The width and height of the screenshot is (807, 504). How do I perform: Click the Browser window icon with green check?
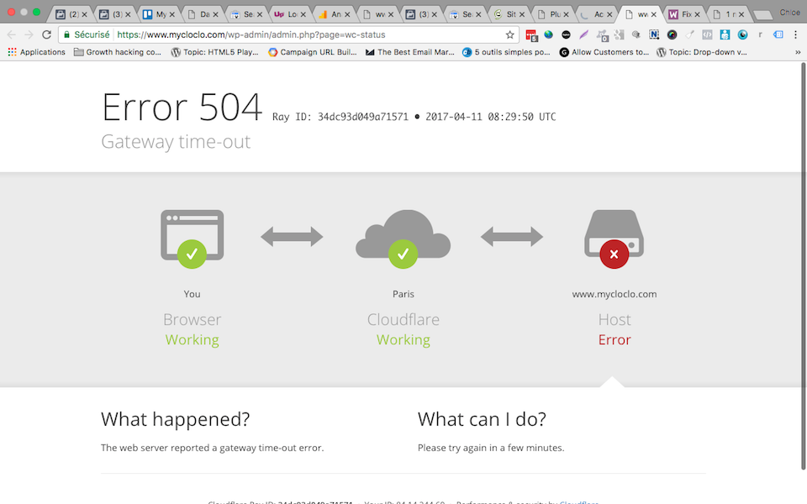click(192, 238)
